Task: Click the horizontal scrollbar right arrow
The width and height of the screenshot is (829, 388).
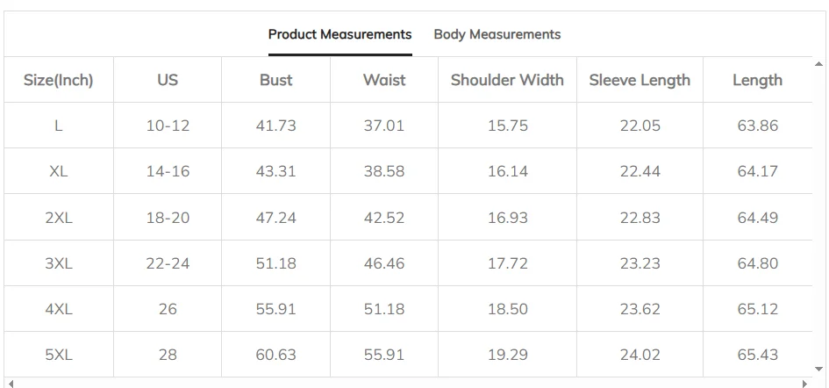Action: click(805, 383)
